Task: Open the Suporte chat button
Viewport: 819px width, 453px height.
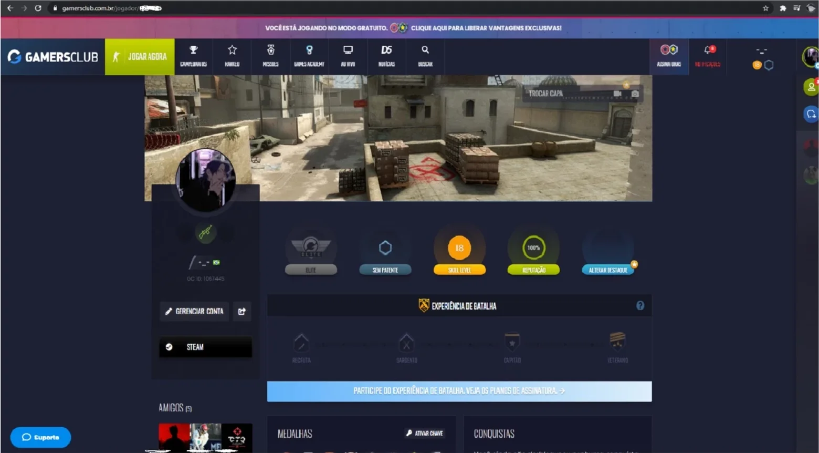Action: tap(40, 437)
